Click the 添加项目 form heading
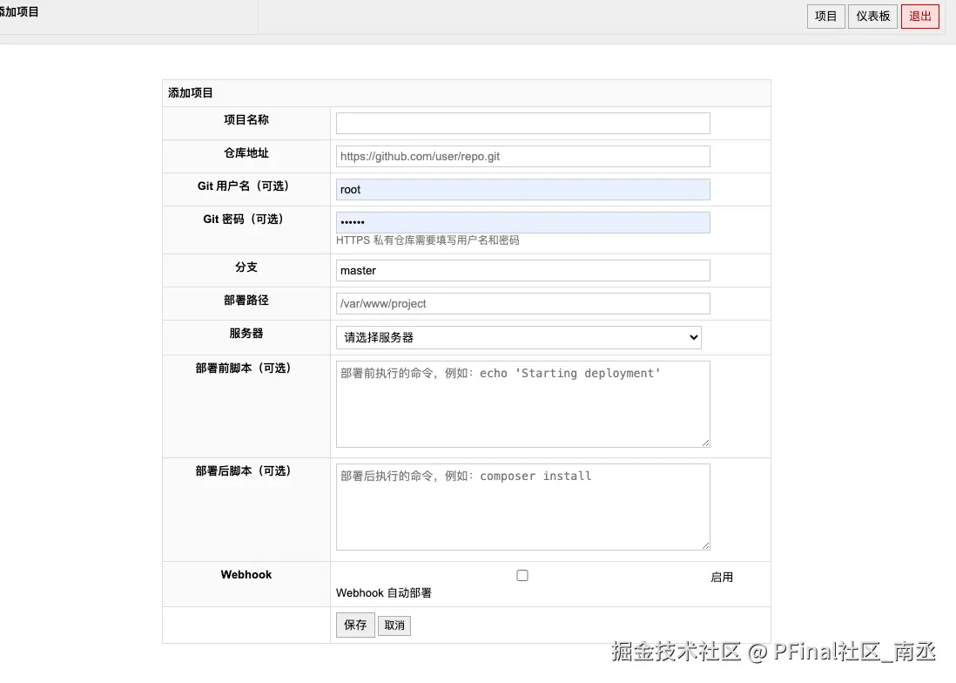Image resolution: width=956 pixels, height=683 pixels. 190,92
